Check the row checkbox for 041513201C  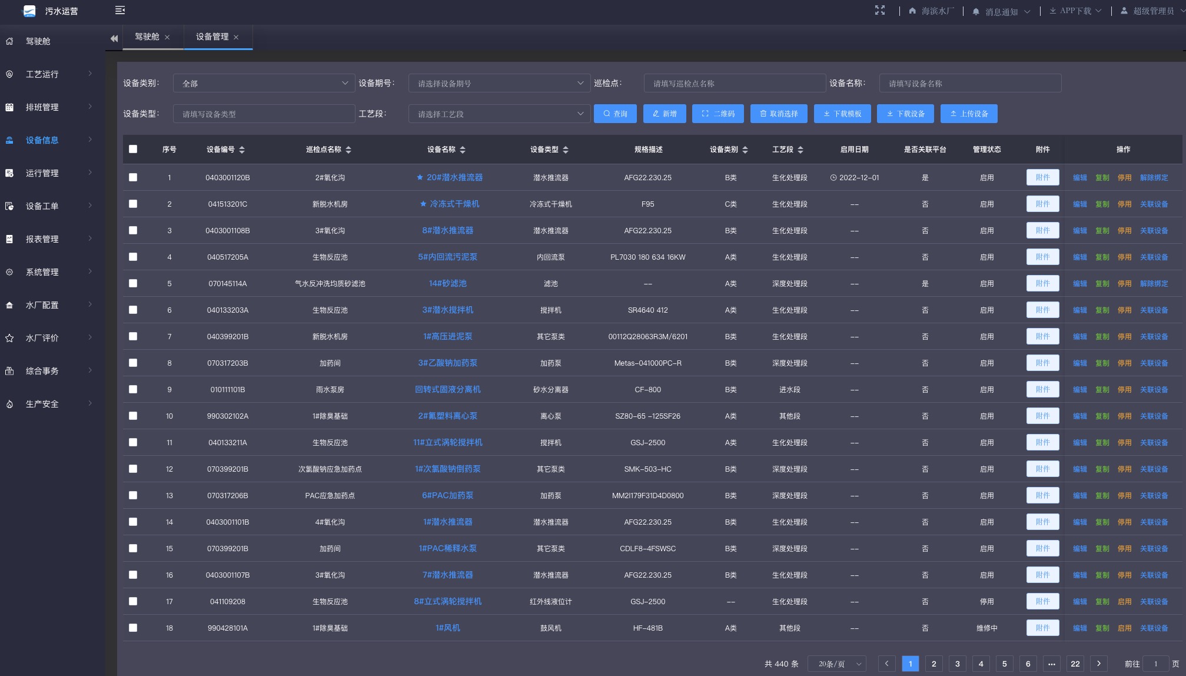click(133, 204)
